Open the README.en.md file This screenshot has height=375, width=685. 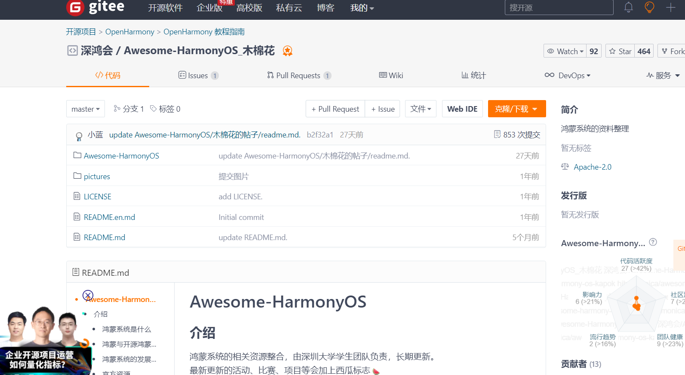click(x=109, y=217)
